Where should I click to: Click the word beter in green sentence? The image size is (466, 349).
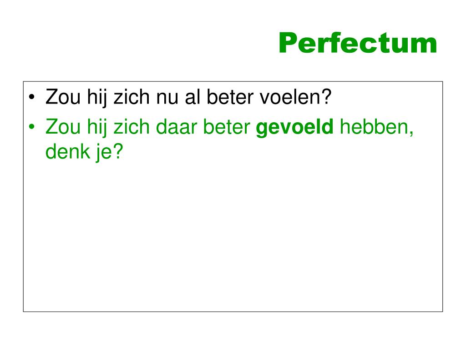click(227, 127)
